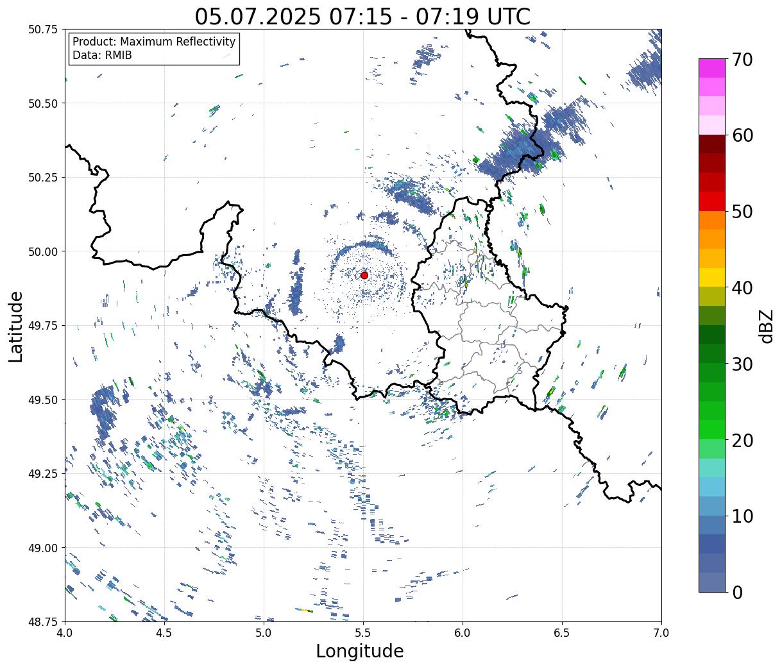Click the 7.0 longitude tick label
Viewport: 782px width, 667px height.
pyautogui.click(x=661, y=633)
